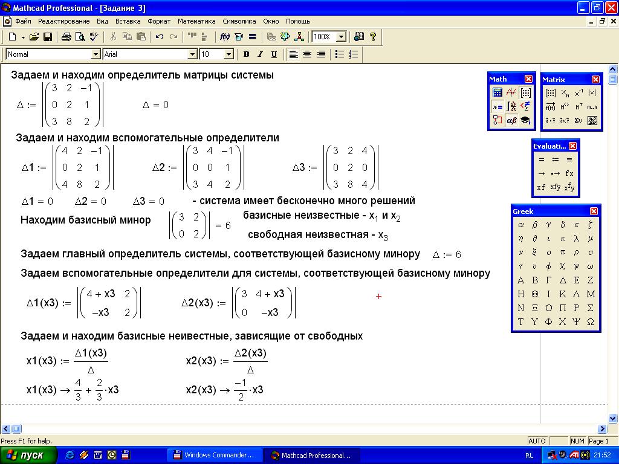Insert a unit using the measuring cup icon
This screenshot has width=619, height=464.
click(239, 37)
